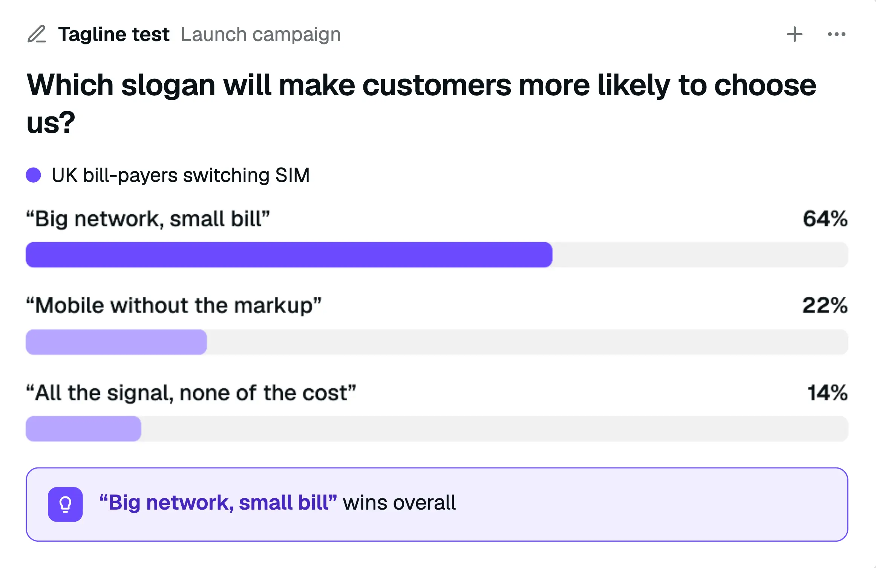Open the "wins overall" insight banner
The width and height of the screenshot is (876, 568).
pos(437,504)
